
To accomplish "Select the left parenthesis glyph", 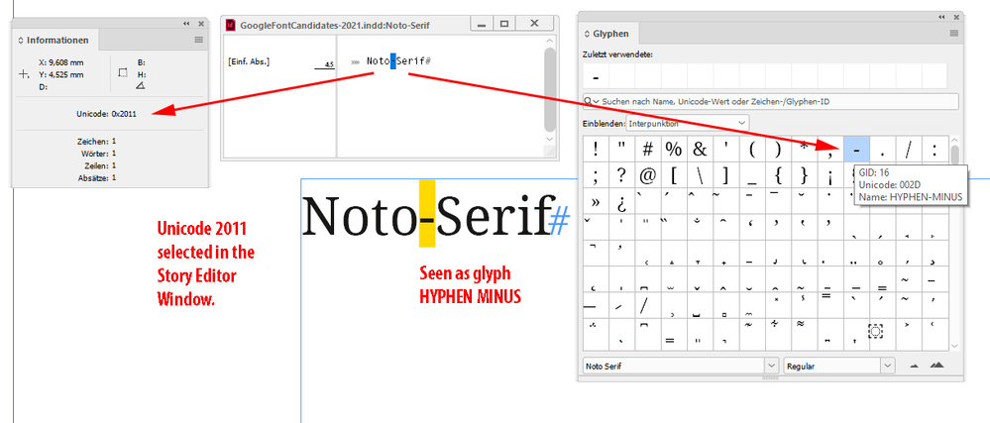I will pos(752,149).
